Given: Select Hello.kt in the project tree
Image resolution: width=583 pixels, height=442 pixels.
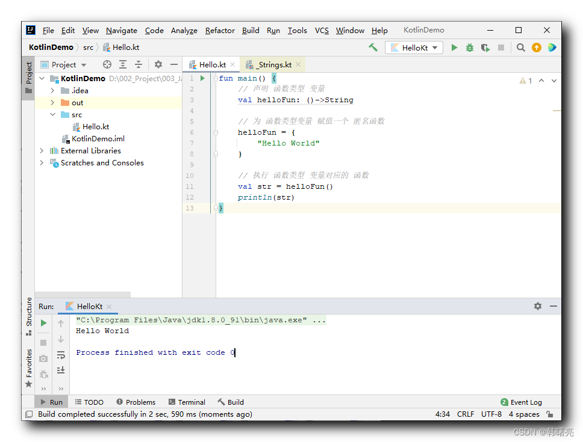Looking at the screenshot, I should pos(96,126).
